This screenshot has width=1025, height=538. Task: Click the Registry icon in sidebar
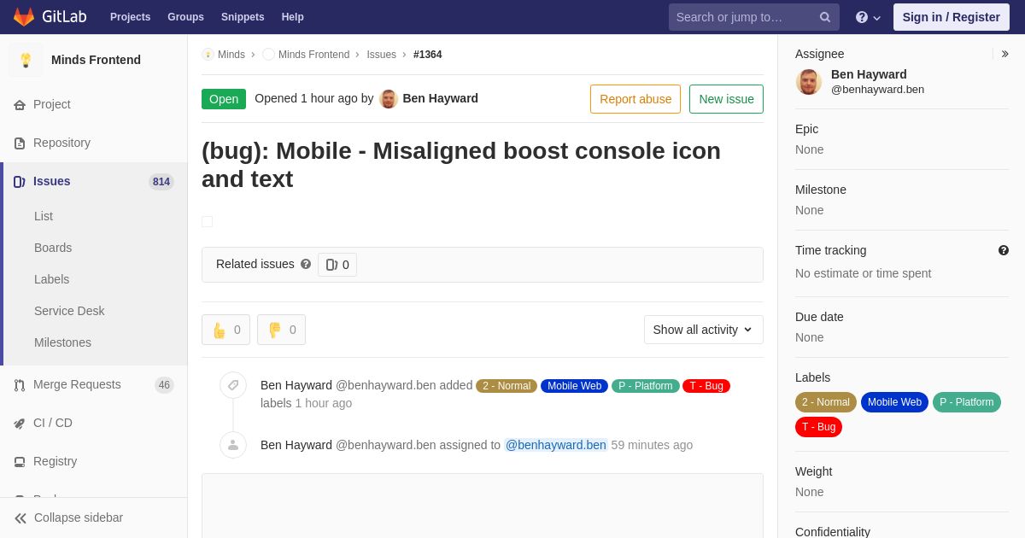click(x=20, y=462)
